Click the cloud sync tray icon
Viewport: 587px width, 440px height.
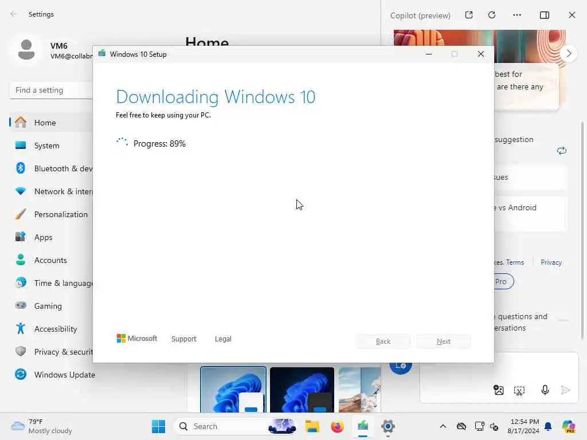click(461, 426)
